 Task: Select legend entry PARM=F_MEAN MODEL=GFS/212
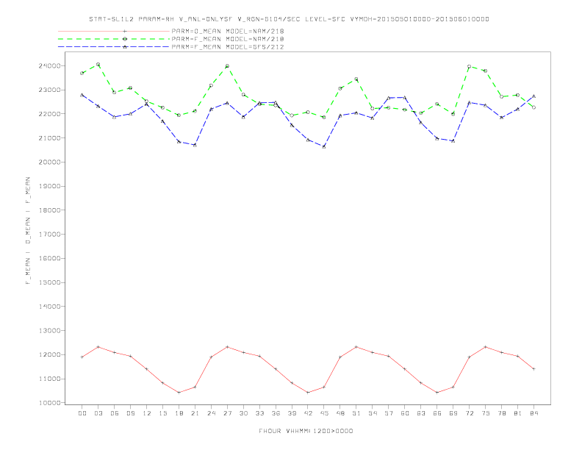click(228, 47)
